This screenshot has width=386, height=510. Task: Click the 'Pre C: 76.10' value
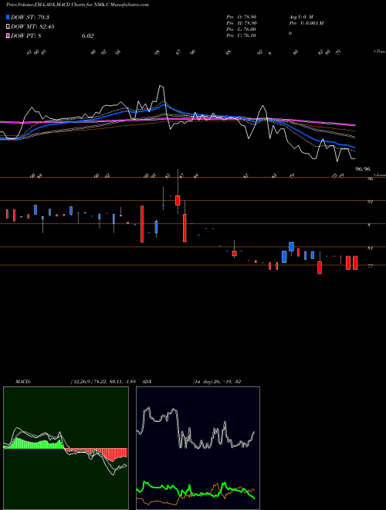click(242, 36)
